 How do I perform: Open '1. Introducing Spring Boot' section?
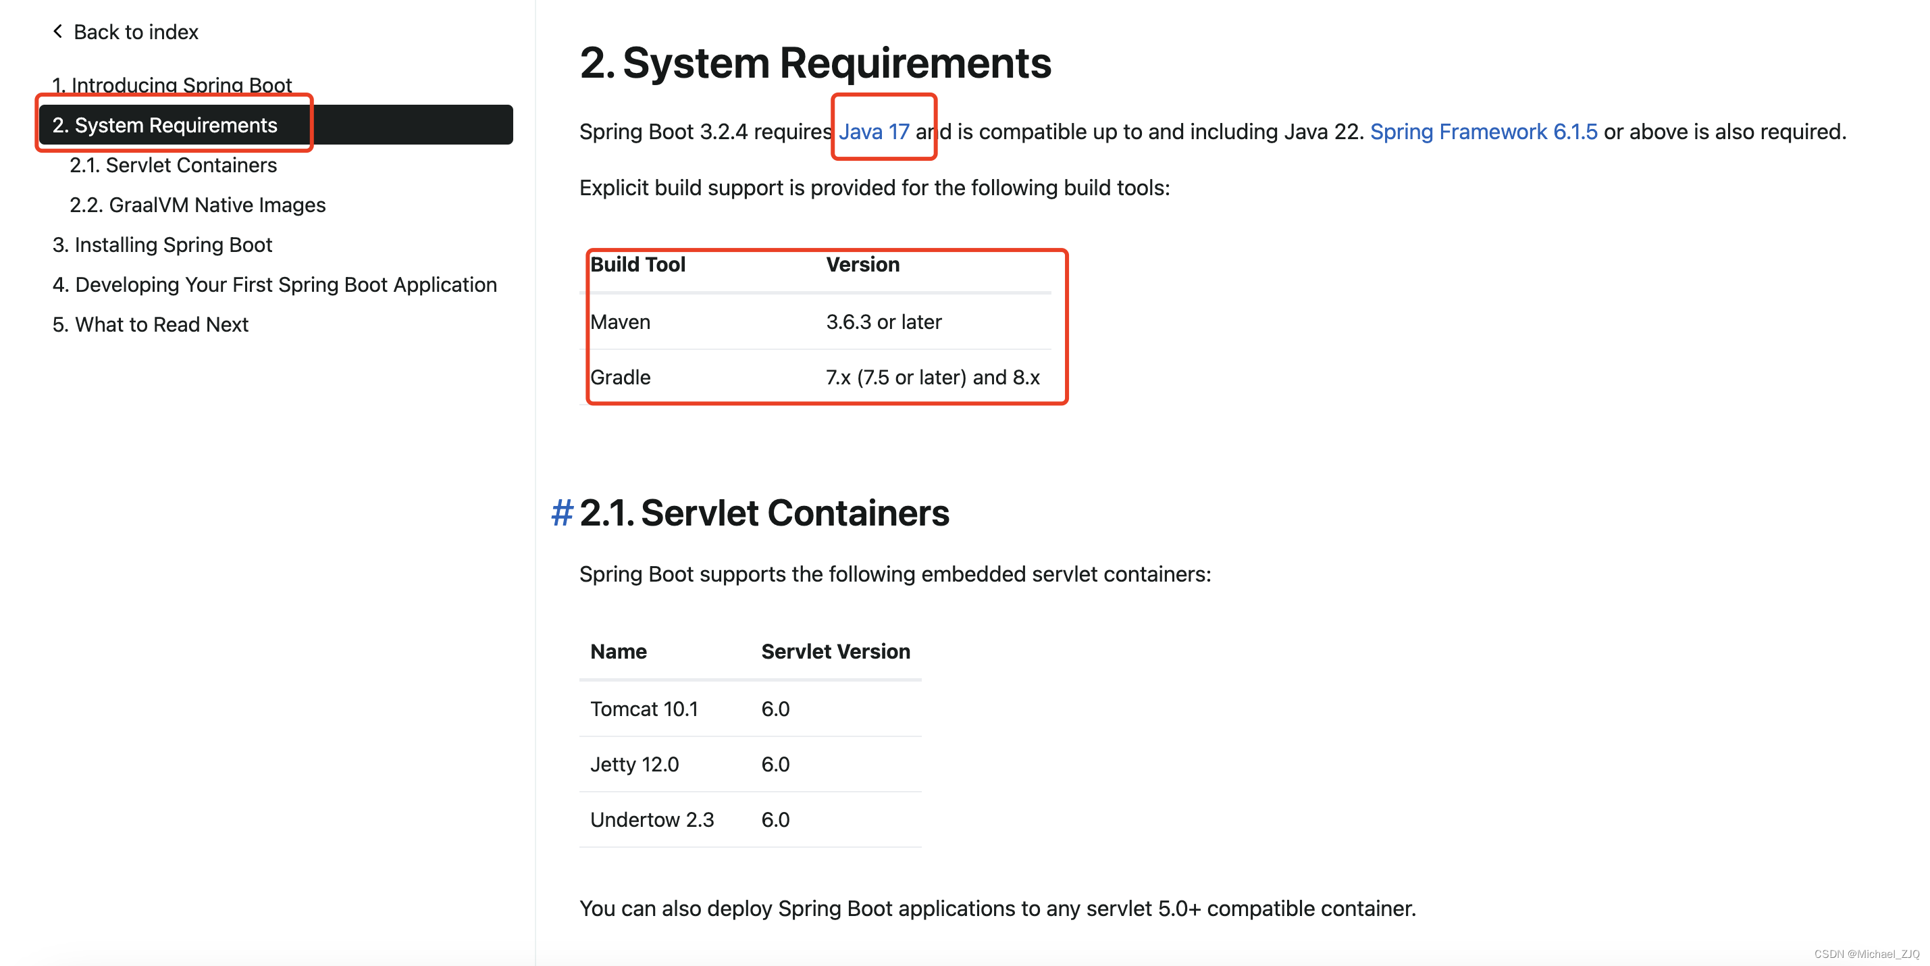coord(172,84)
